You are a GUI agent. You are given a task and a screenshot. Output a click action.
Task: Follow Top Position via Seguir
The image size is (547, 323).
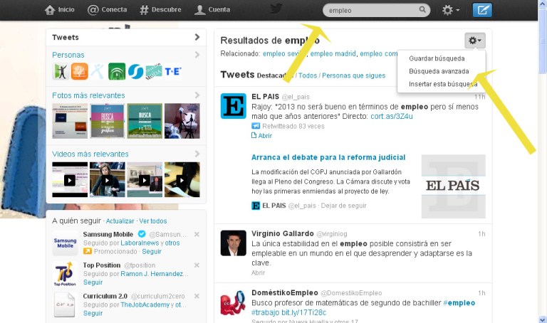click(x=93, y=282)
